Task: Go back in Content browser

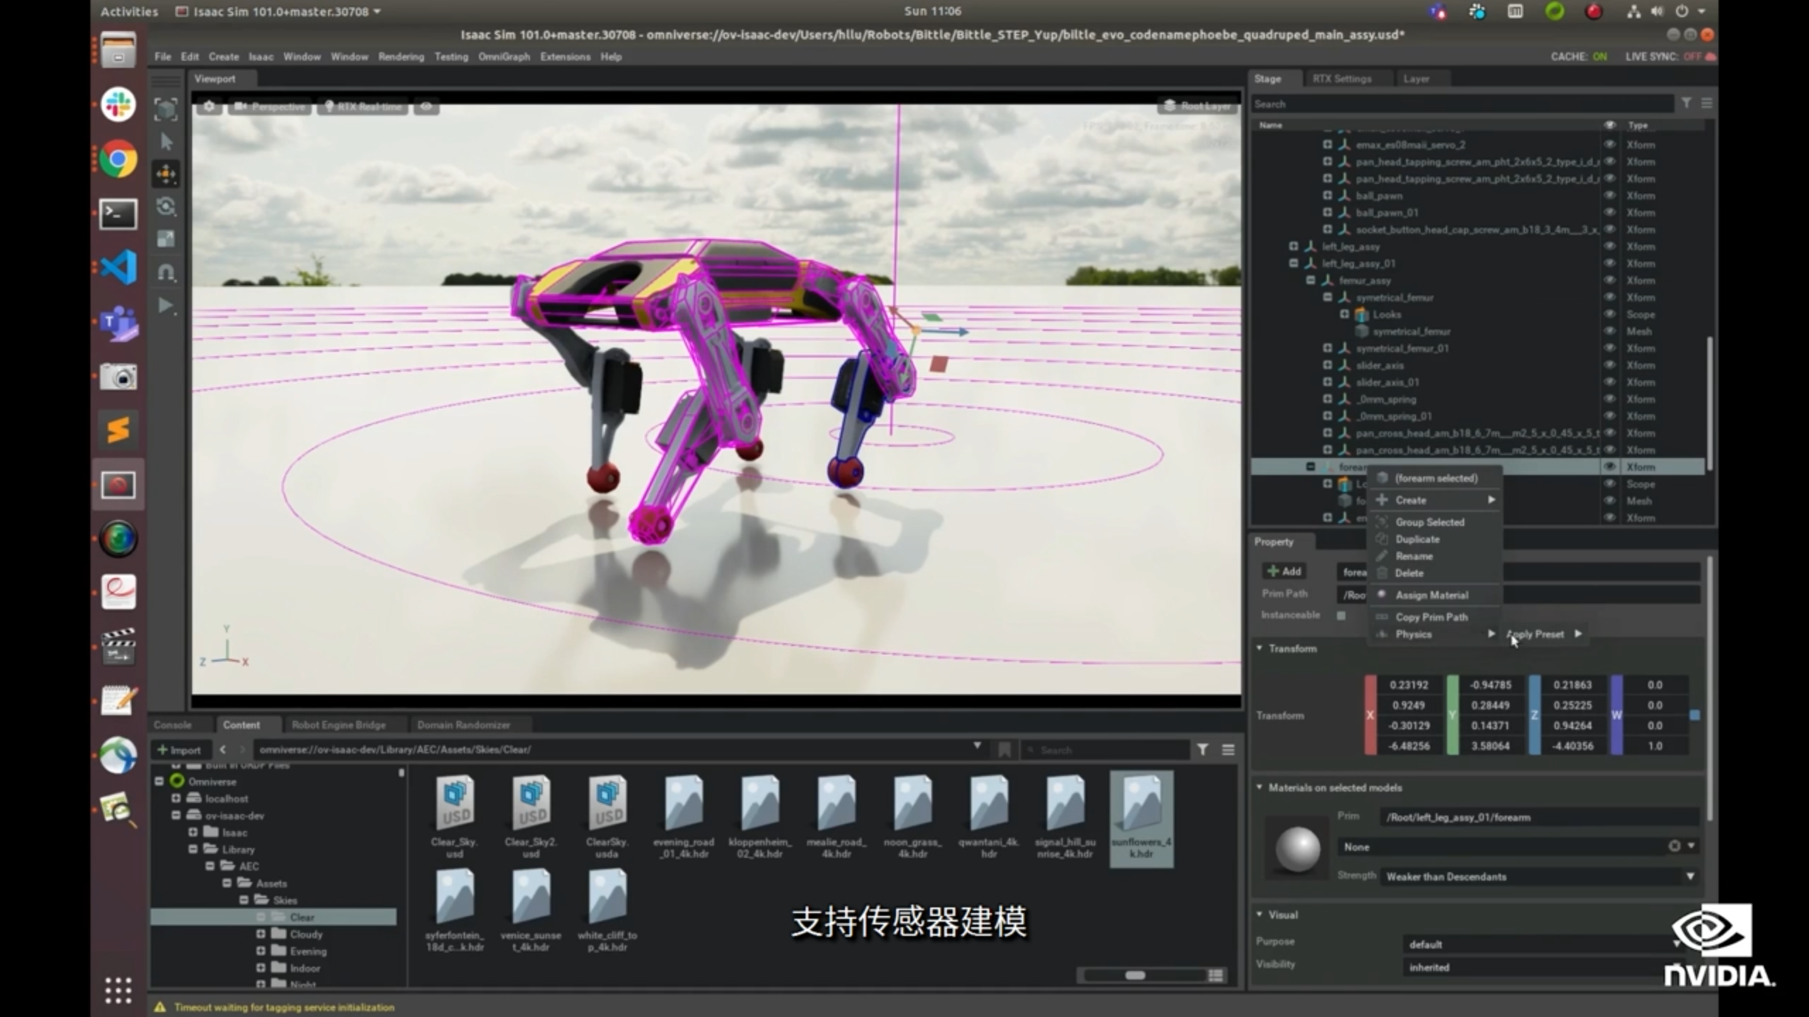Action: point(223,749)
